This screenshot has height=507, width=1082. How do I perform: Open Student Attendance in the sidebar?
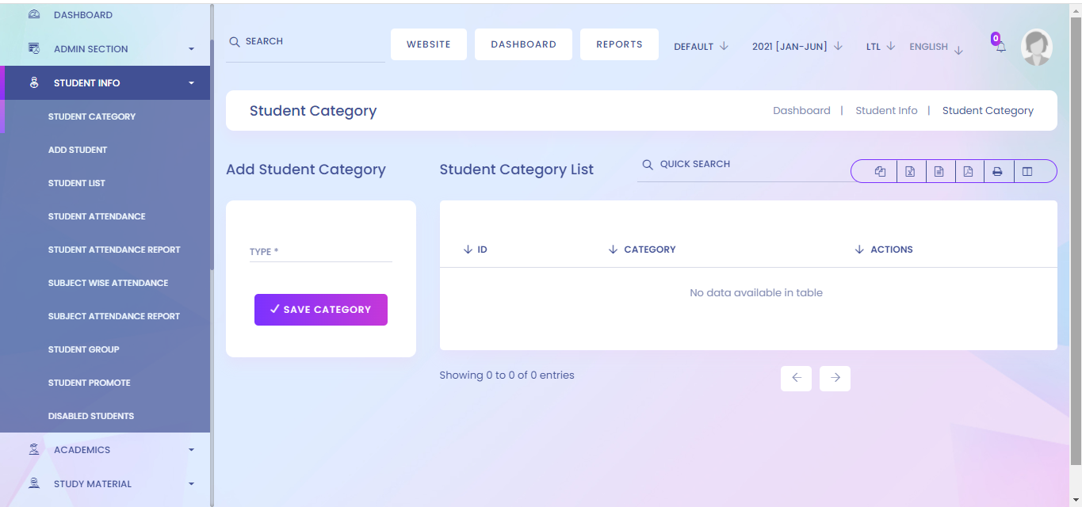[97, 216]
